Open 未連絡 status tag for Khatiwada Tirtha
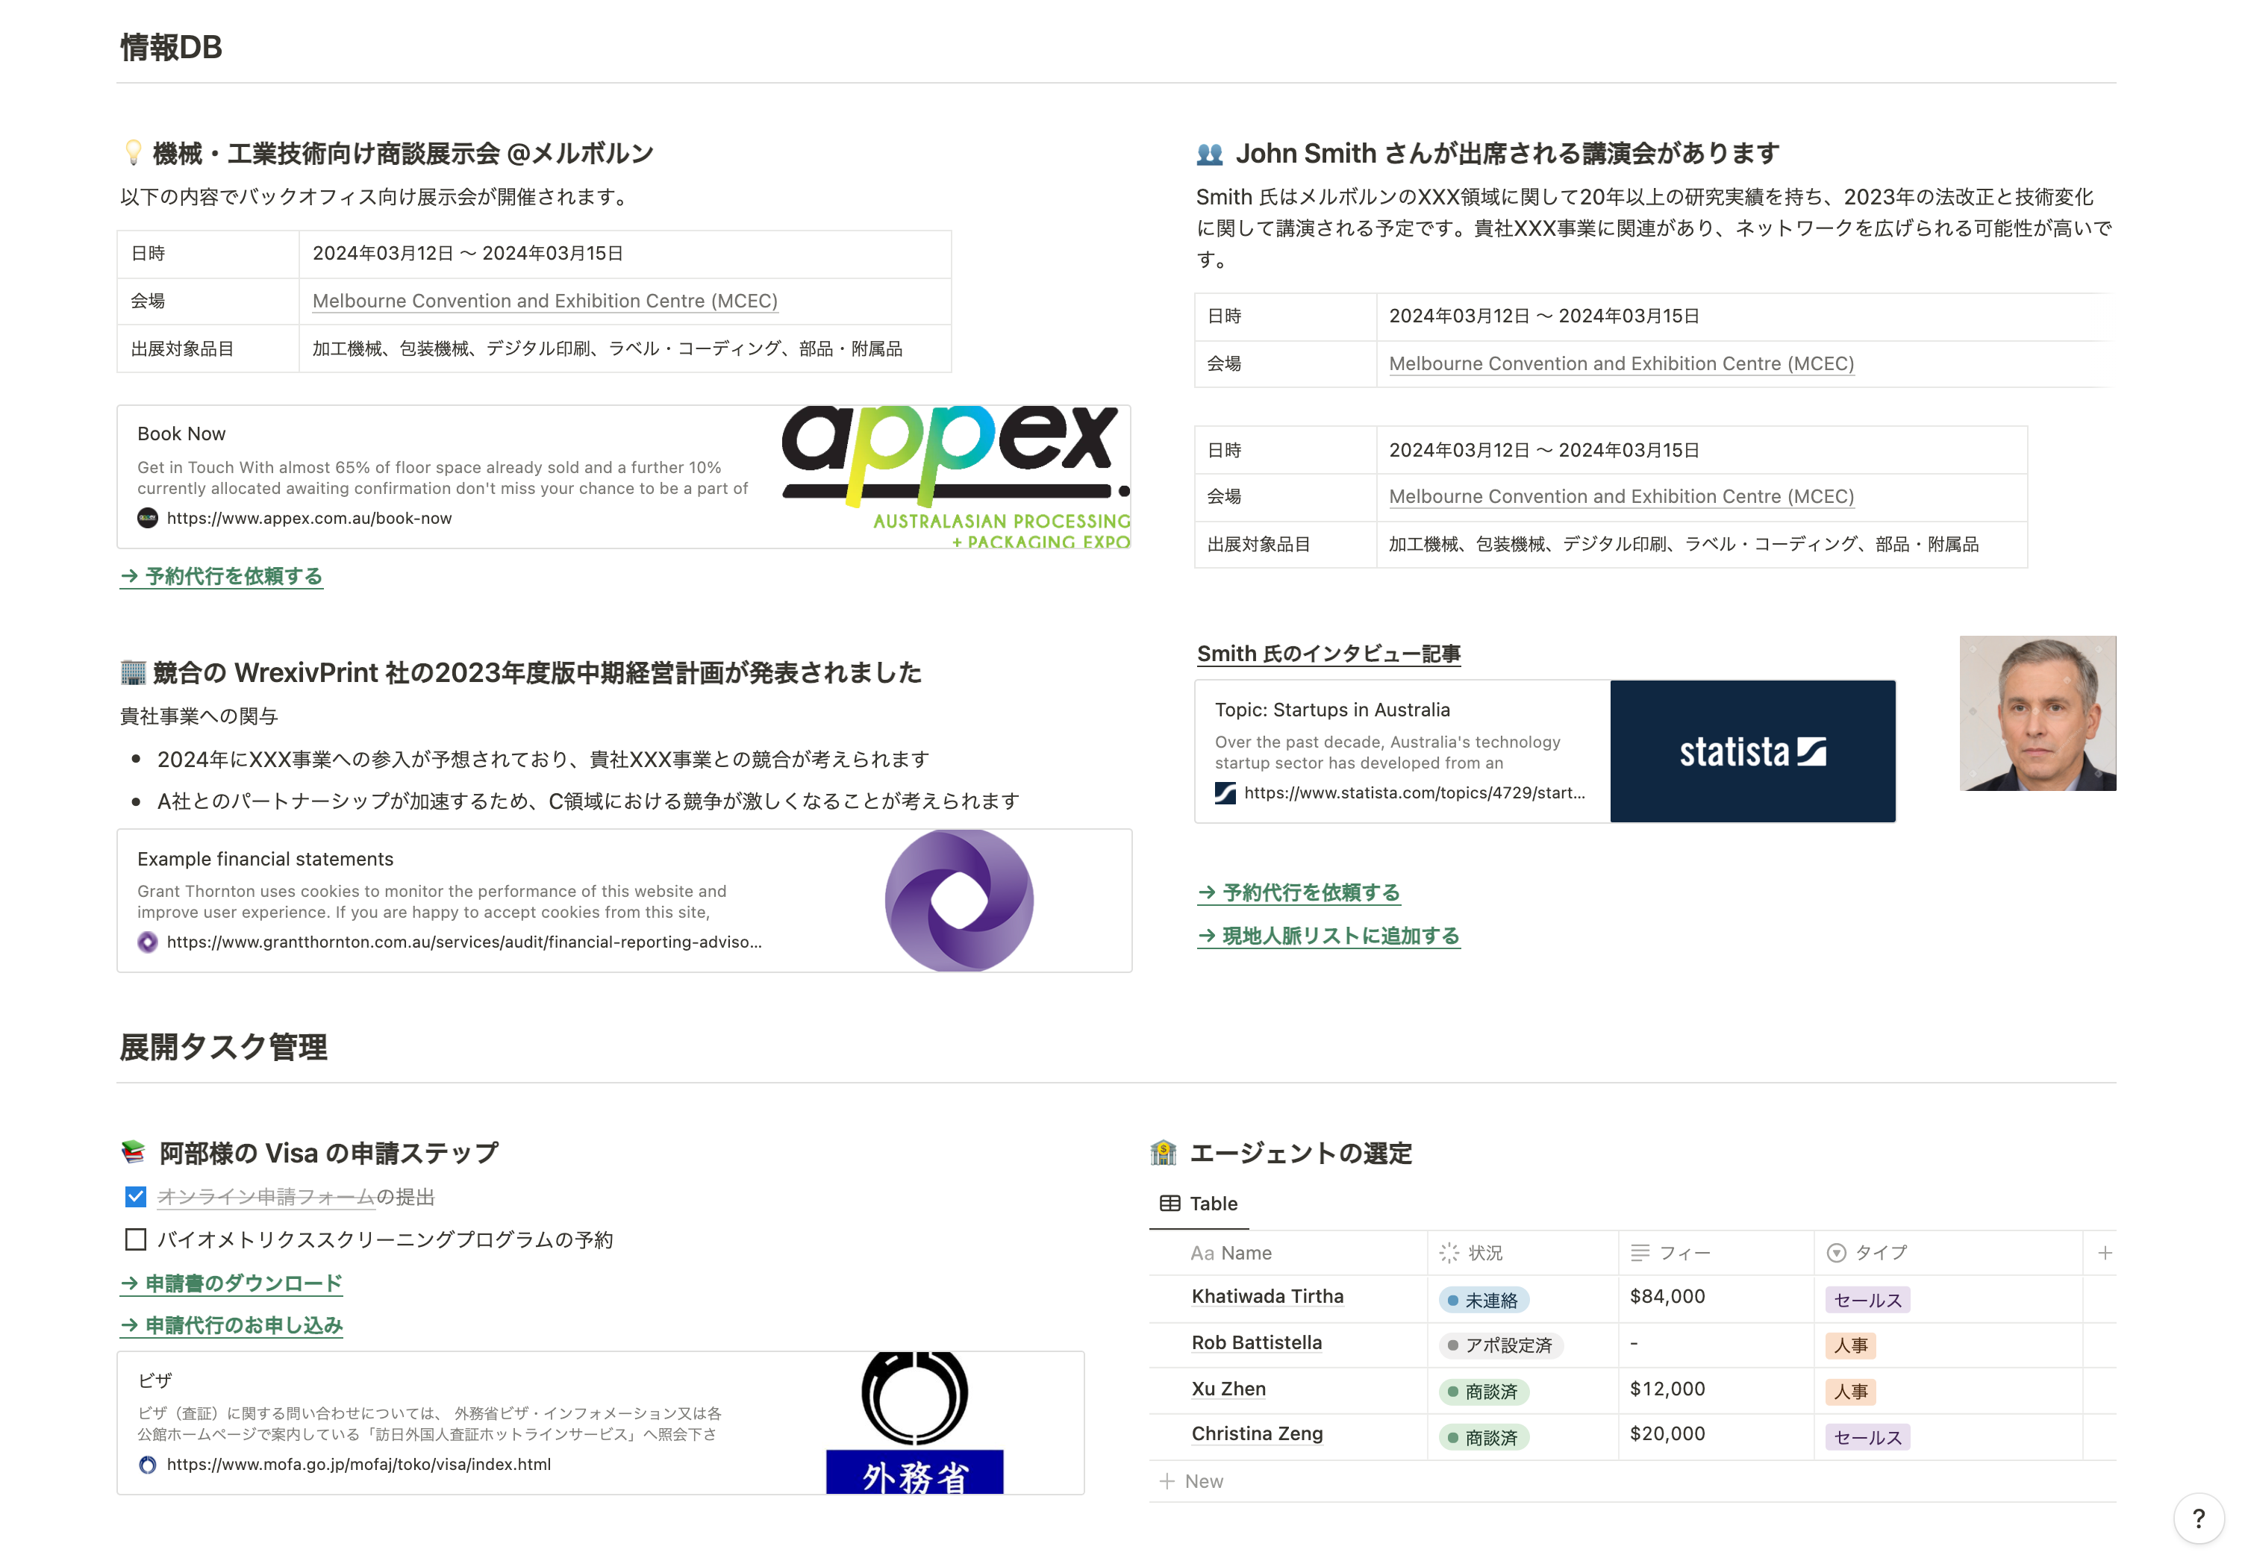 coord(1483,1301)
